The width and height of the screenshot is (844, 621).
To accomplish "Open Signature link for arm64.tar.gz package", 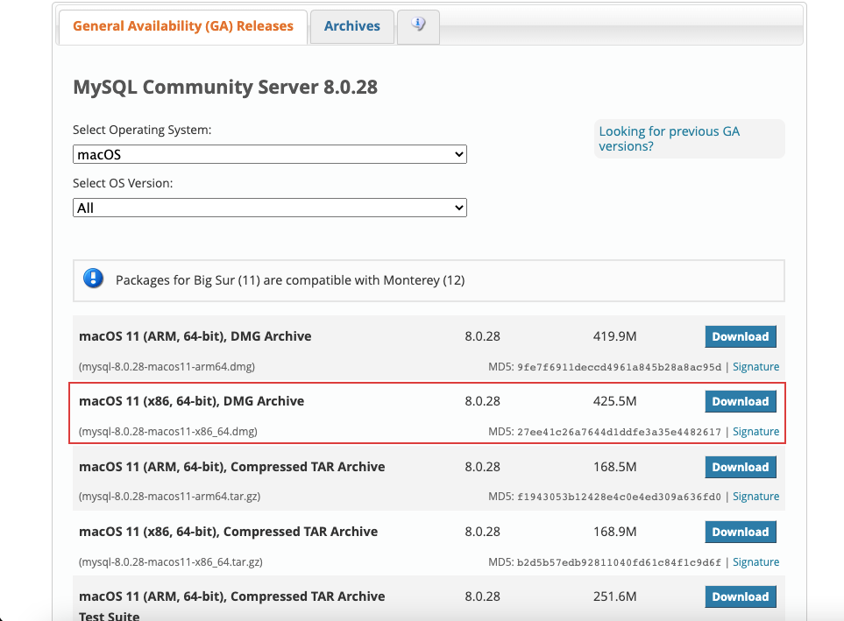I will pyautogui.click(x=755, y=496).
